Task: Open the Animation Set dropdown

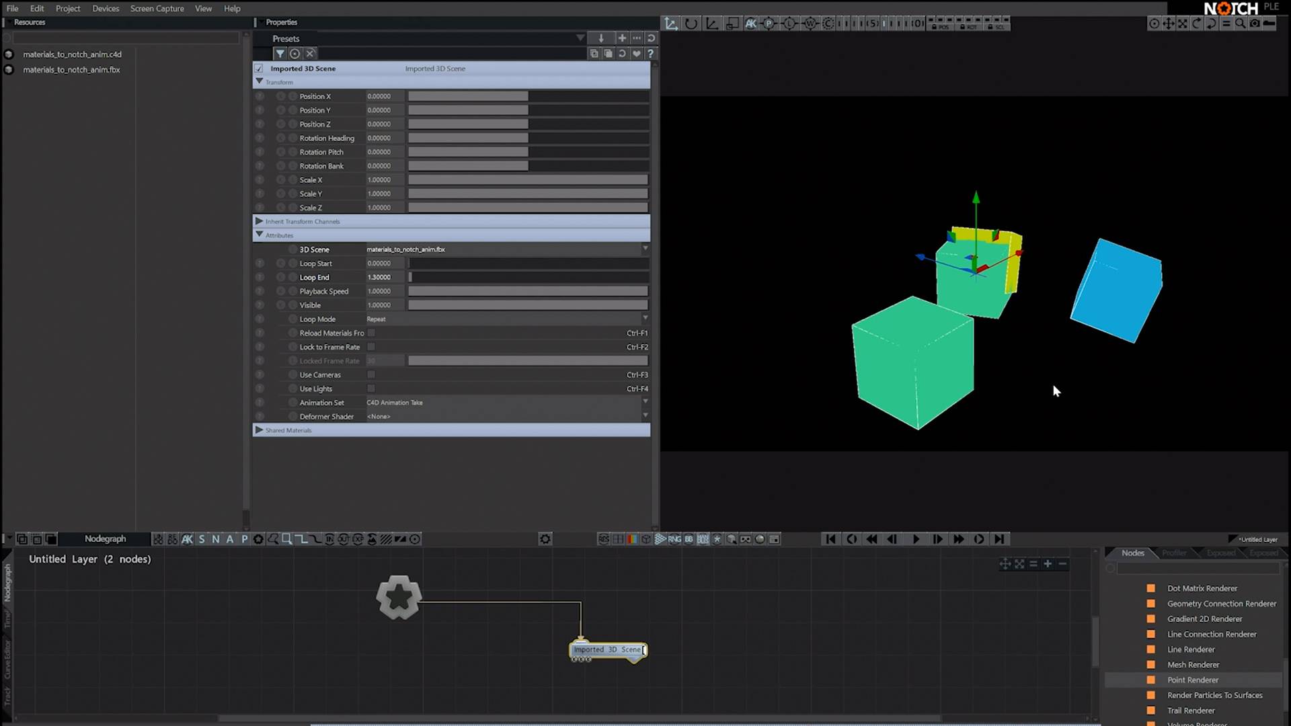Action: pos(508,403)
